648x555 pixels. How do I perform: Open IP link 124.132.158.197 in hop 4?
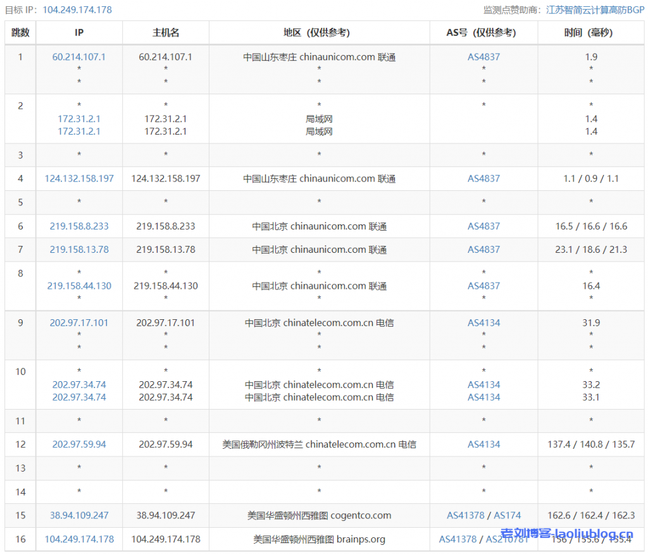(x=78, y=178)
